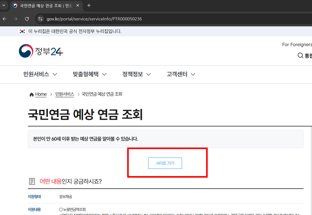Click the Home house icon in the breadcrumb
Image resolution: width=312 pixels, height=215 pixels.
coord(31,94)
